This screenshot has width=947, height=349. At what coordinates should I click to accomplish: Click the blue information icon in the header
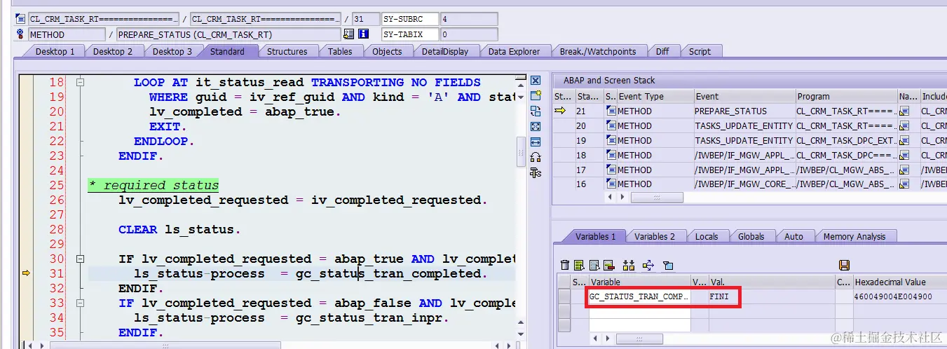(363, 34)
